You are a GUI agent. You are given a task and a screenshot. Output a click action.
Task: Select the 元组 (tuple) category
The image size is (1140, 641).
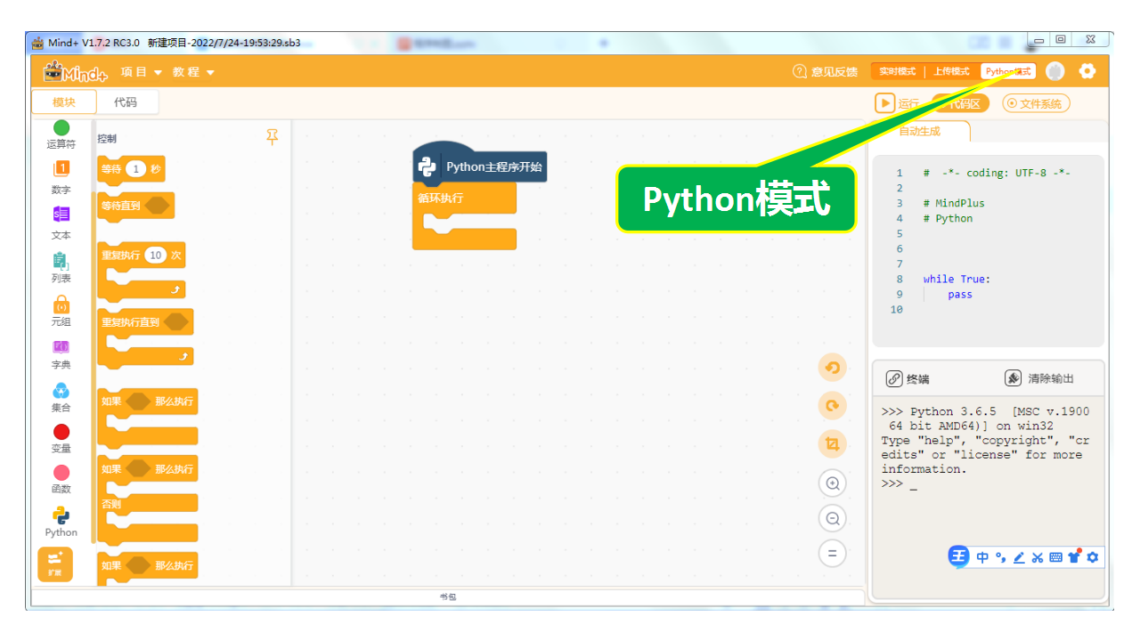point(61,311)
